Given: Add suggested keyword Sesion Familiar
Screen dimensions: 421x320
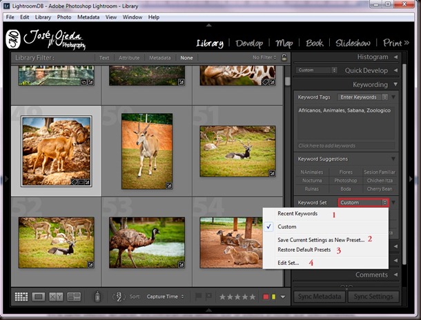Looking at the screenshot, I should tap(380, 172).
